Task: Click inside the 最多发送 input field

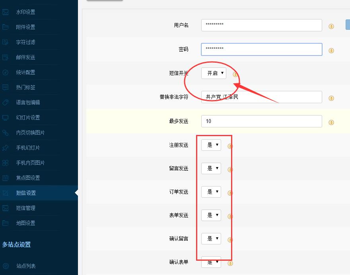Action: coord(261,121)
